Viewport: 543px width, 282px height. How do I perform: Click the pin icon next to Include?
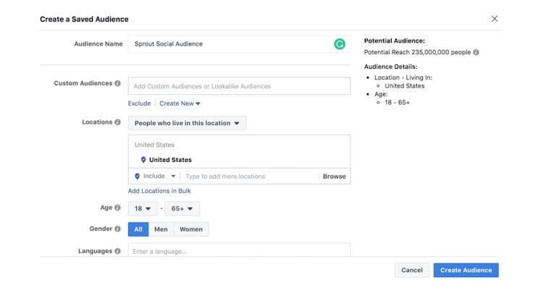(x=137, y=176)
